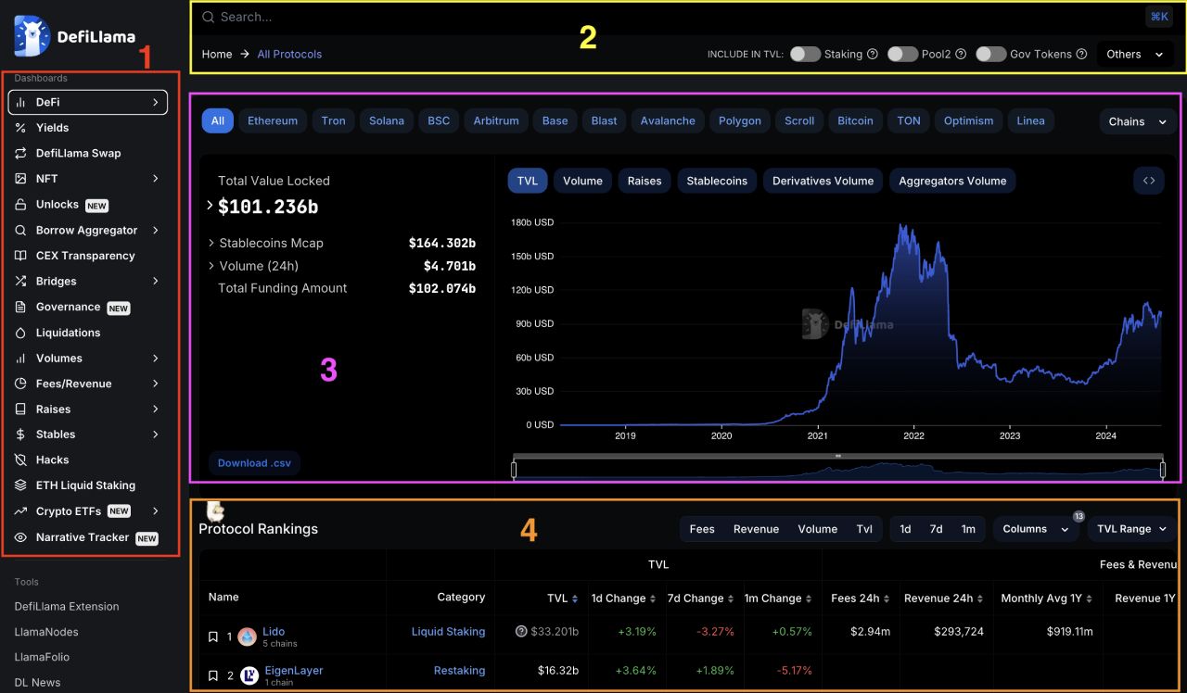Open the TVL Range dropdown
1187x693 pixels.
[x=1131, y=529]
